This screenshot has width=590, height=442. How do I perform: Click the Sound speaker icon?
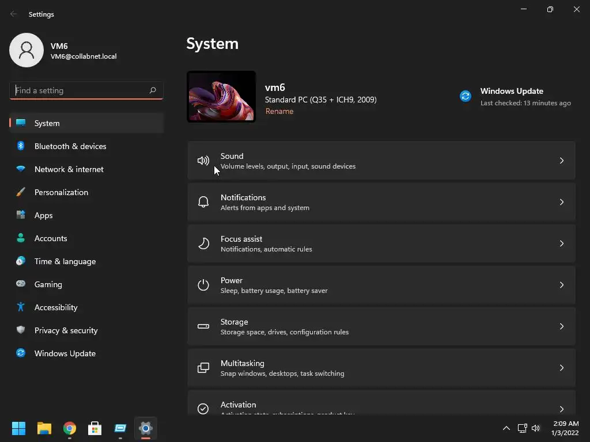(203, 161)
